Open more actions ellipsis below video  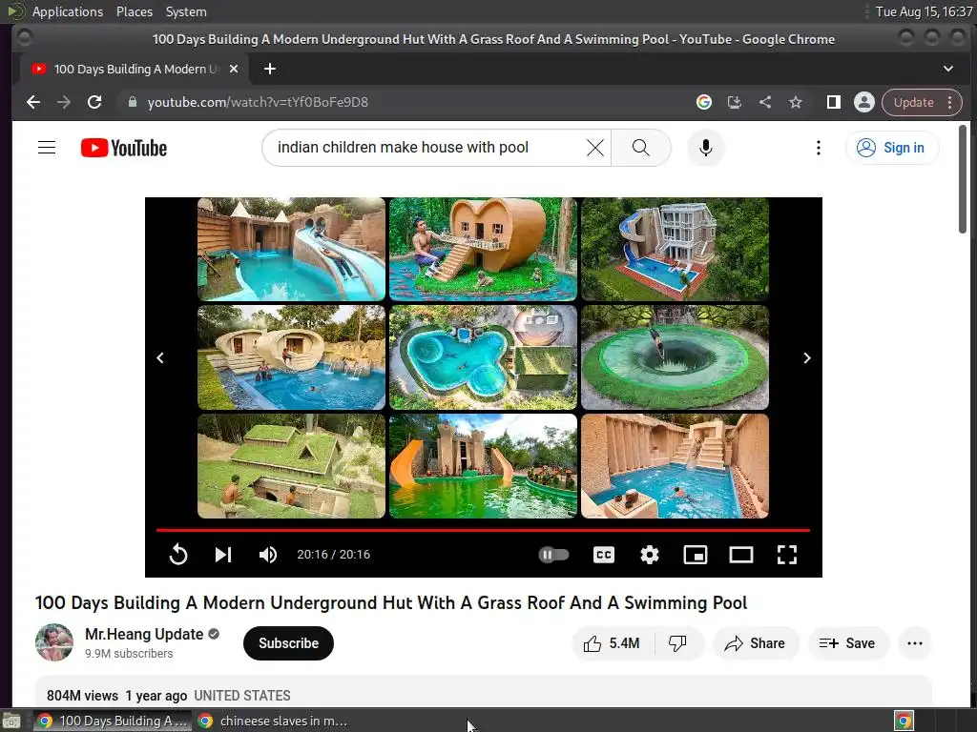click(x=915, y=643)
